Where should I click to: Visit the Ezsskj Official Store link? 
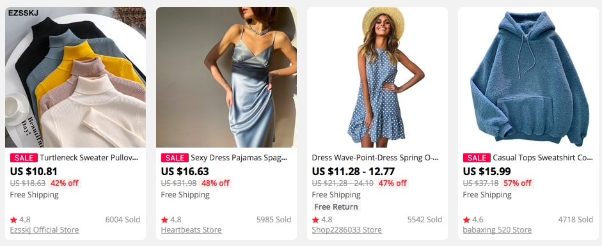(x=45, y=230)
